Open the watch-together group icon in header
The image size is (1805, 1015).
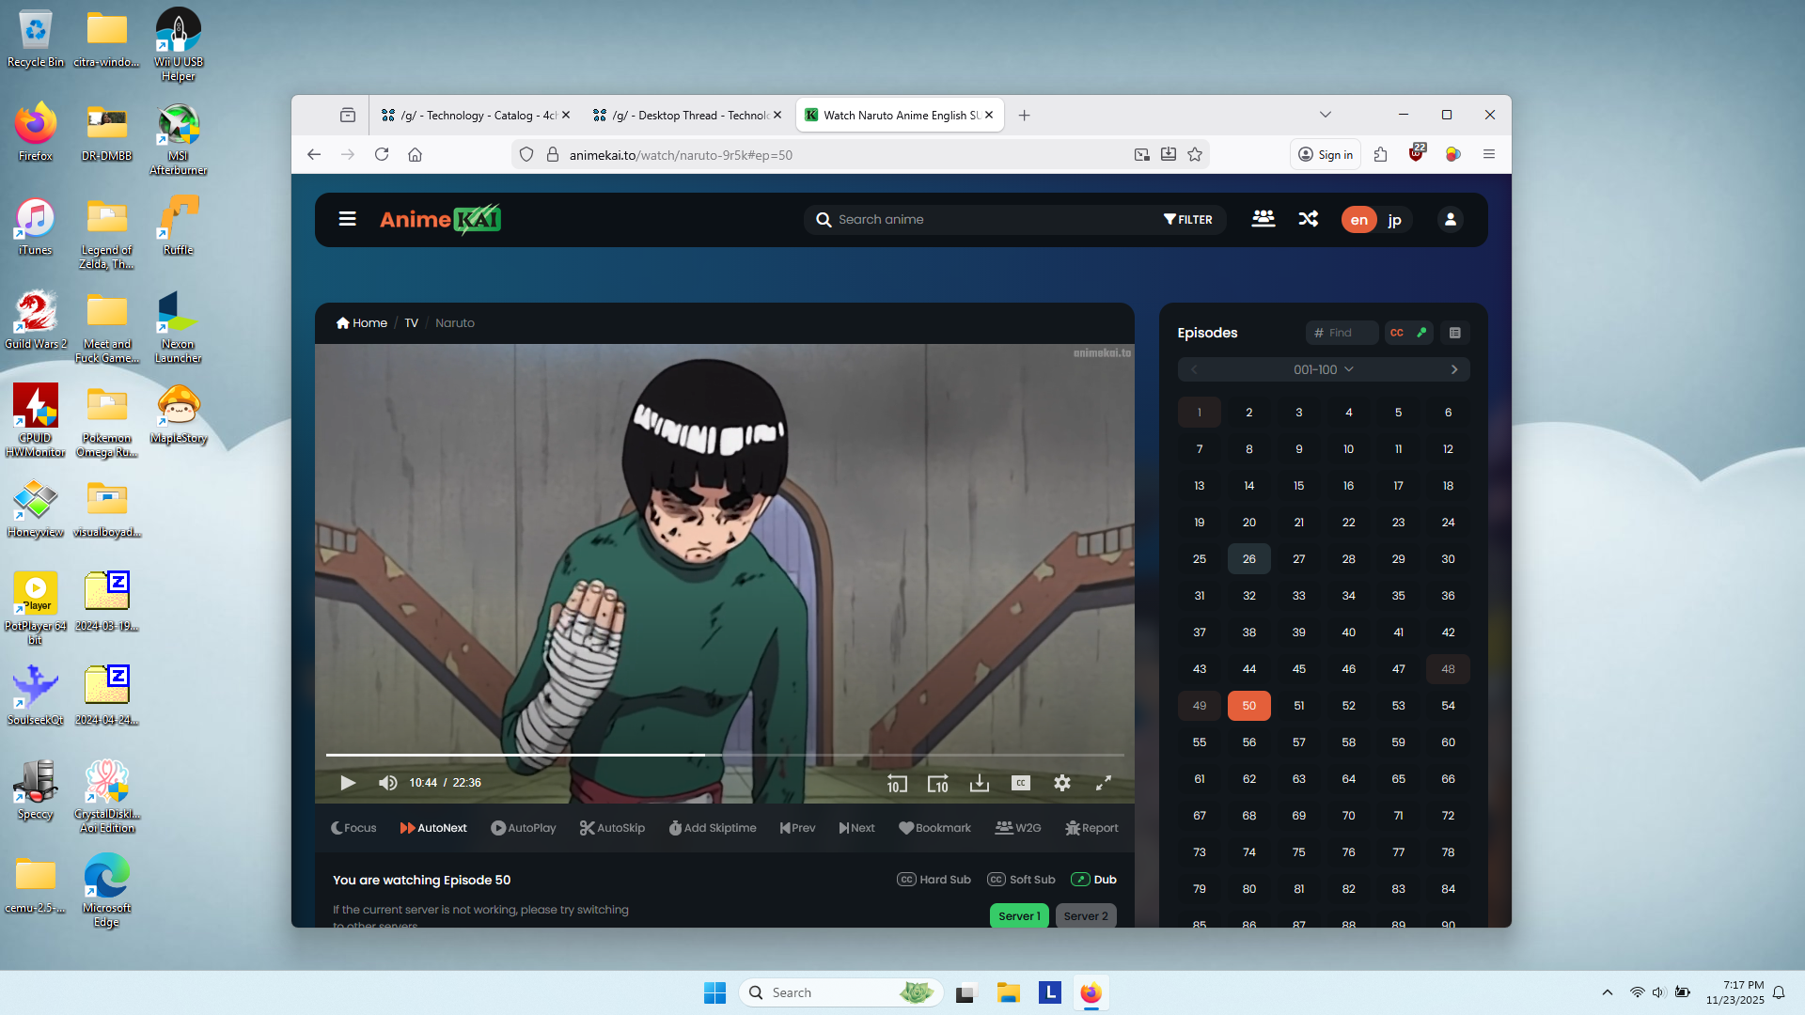[x=1263, y=219]
